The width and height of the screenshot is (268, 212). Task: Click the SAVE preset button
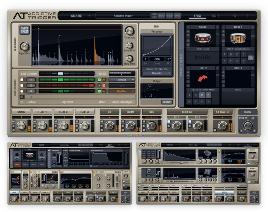pyautogui.click(x=170, y=16)
